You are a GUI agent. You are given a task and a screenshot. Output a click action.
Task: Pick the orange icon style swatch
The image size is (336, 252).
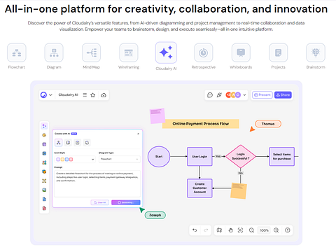[x=62, y=160]
